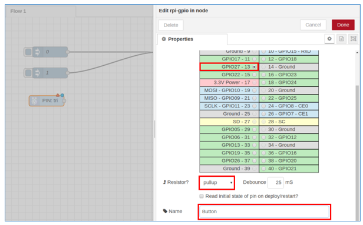Click the 30 - Ground pin row
The image size is (363, 225).
(289, 129)
